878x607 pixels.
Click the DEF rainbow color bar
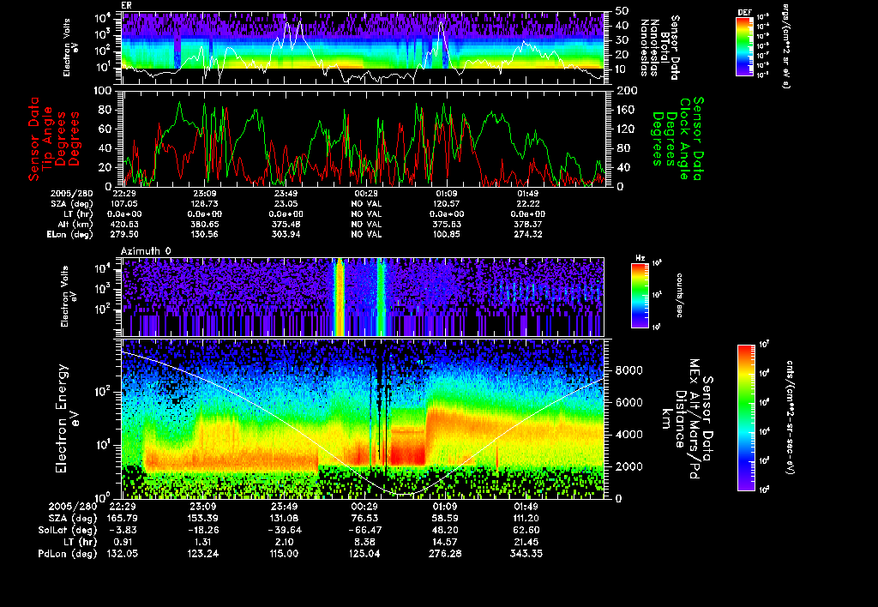pyautogui.click(x=744, y=46)
